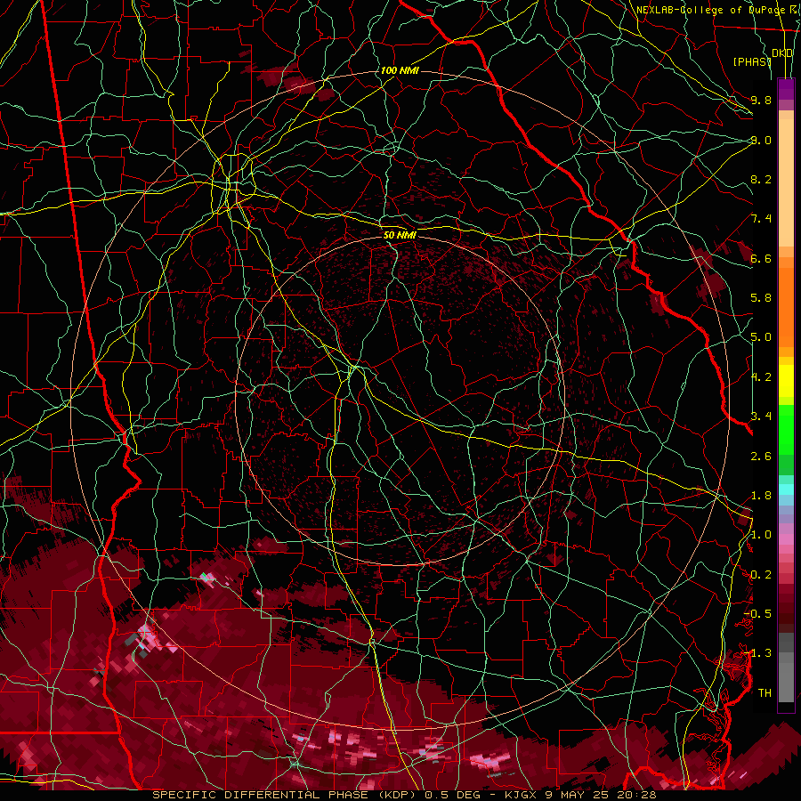The image size is (801, 801).
Task: Click the 50 NMI range ring label
Action: pyautogui.click(x=400, y=236)
